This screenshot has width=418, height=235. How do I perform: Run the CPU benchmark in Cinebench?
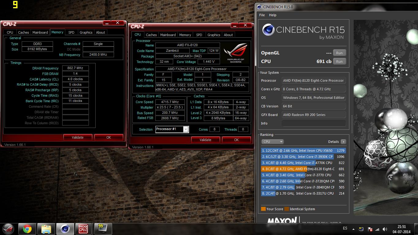pos(339,62)
